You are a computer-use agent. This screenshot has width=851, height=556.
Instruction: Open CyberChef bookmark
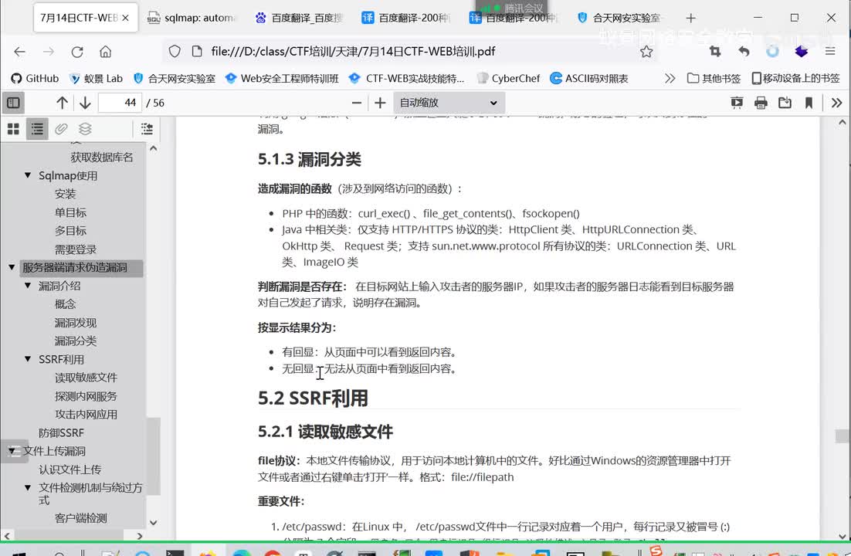[x=508, y=78]
